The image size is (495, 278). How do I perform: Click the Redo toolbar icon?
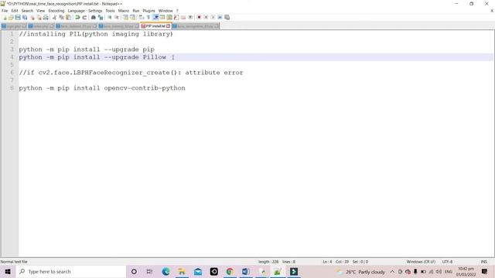click(x=84, y=17)
